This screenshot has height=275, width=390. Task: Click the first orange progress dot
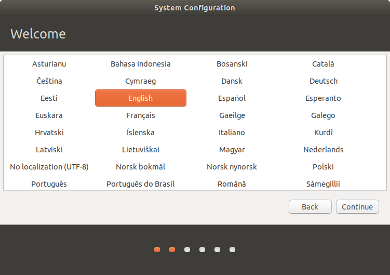[x=157, y=250]
